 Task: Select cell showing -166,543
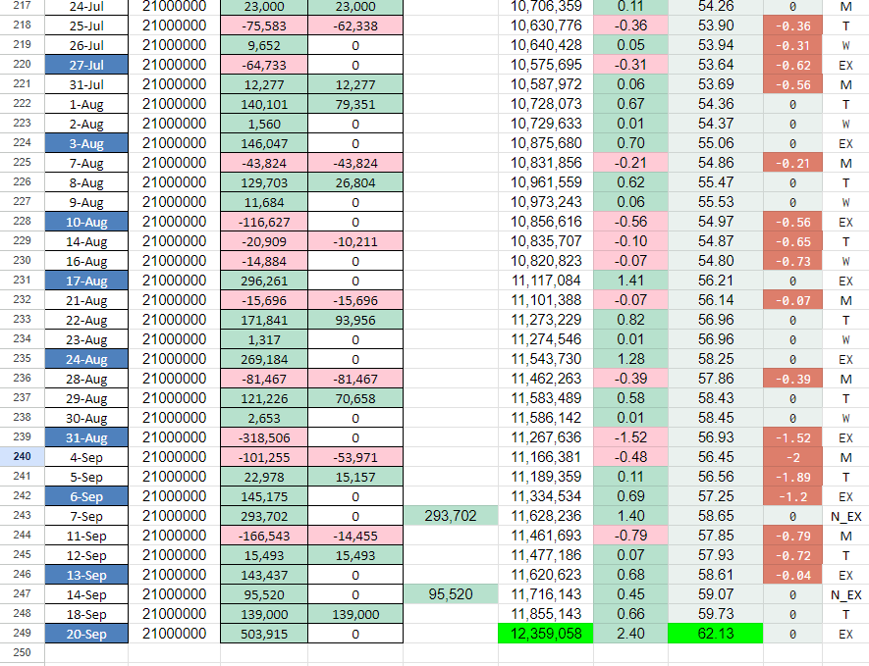tap(264, 536)
